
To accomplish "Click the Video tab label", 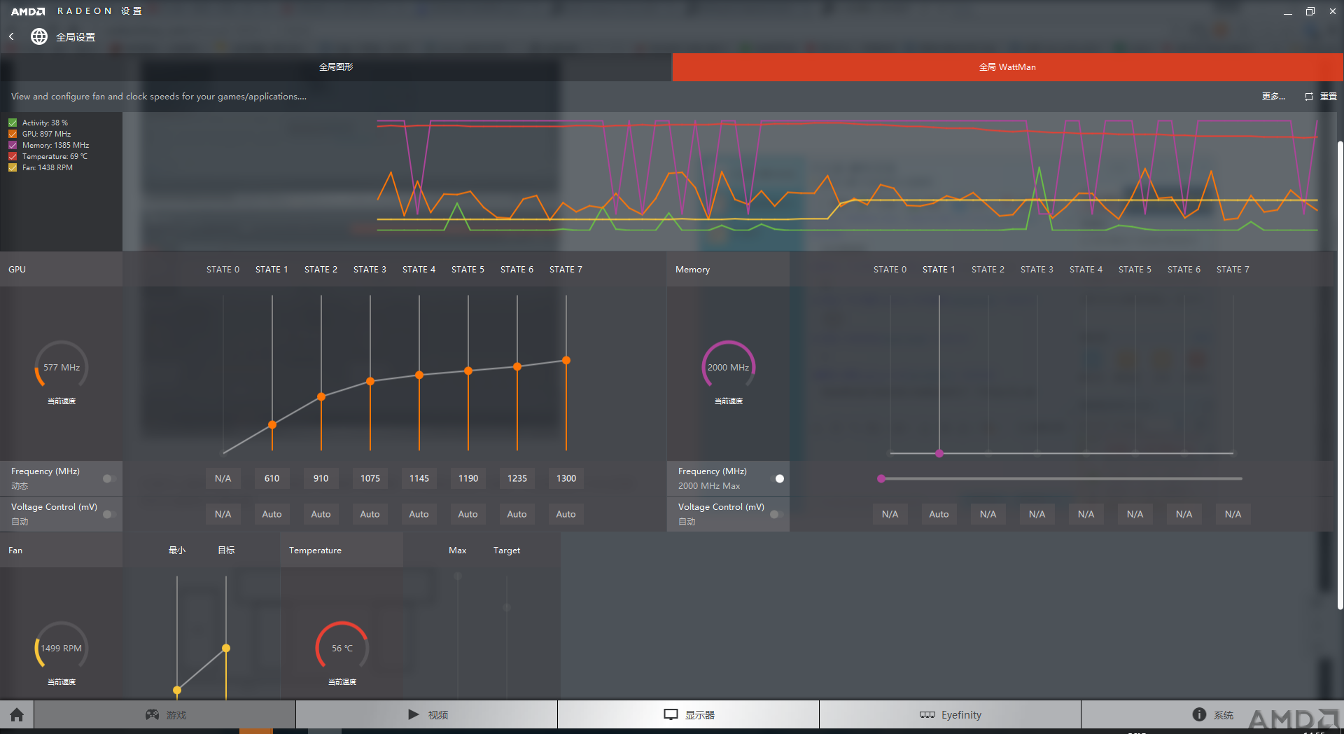I will pyautogui.click(x=438, y=714).
